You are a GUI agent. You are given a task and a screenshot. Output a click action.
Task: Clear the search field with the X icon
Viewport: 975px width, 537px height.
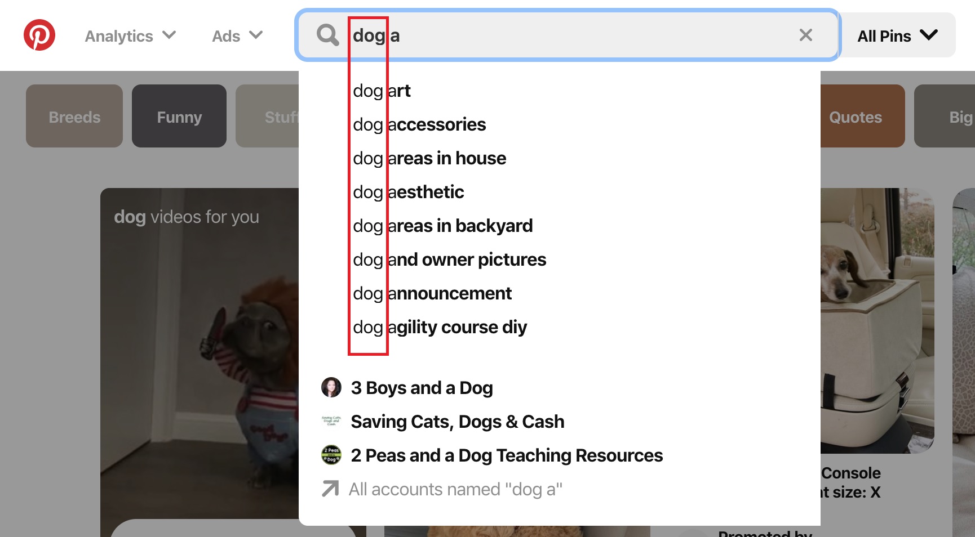[805, 35]
